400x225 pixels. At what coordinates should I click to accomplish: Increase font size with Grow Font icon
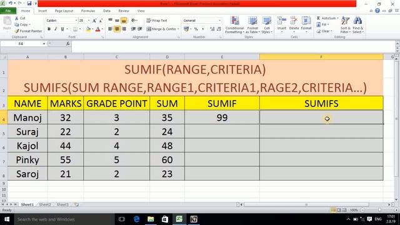94,21
